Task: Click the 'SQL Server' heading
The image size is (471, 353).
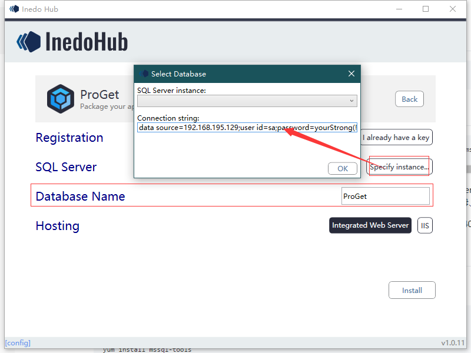Action: [66, 167]
